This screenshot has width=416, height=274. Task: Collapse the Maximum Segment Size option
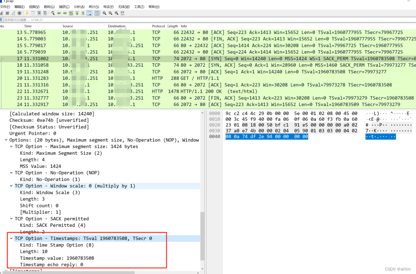pos(11,147)
